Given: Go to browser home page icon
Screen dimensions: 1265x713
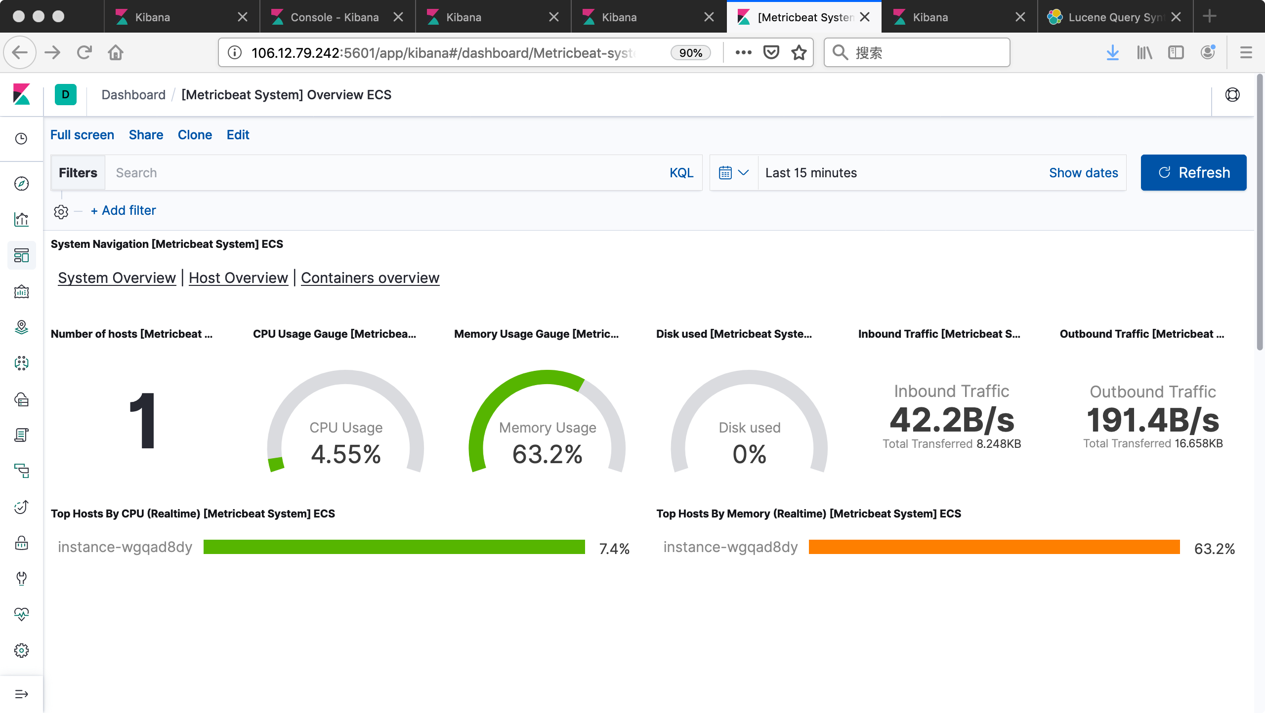Looking at the screenshot, I should [116, 52].
